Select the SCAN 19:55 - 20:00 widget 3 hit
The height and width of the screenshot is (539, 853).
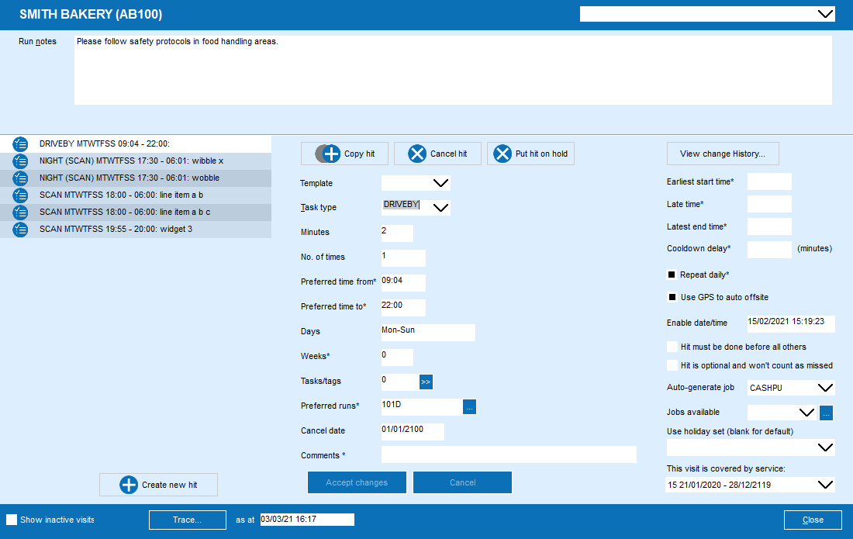pyautogui.click(x=136, y=229)
